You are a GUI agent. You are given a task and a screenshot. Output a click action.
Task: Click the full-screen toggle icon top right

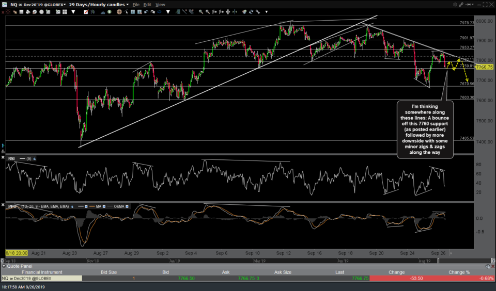tap(485, 5)
